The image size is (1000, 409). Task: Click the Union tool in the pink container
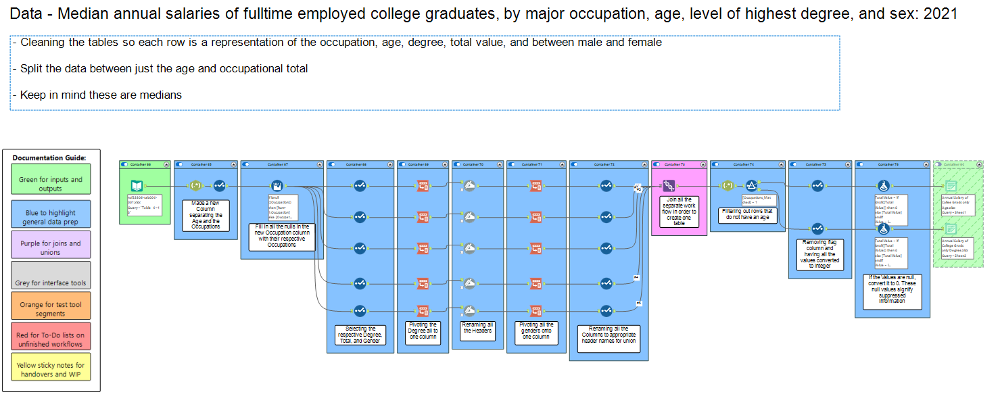coord(669,185)
